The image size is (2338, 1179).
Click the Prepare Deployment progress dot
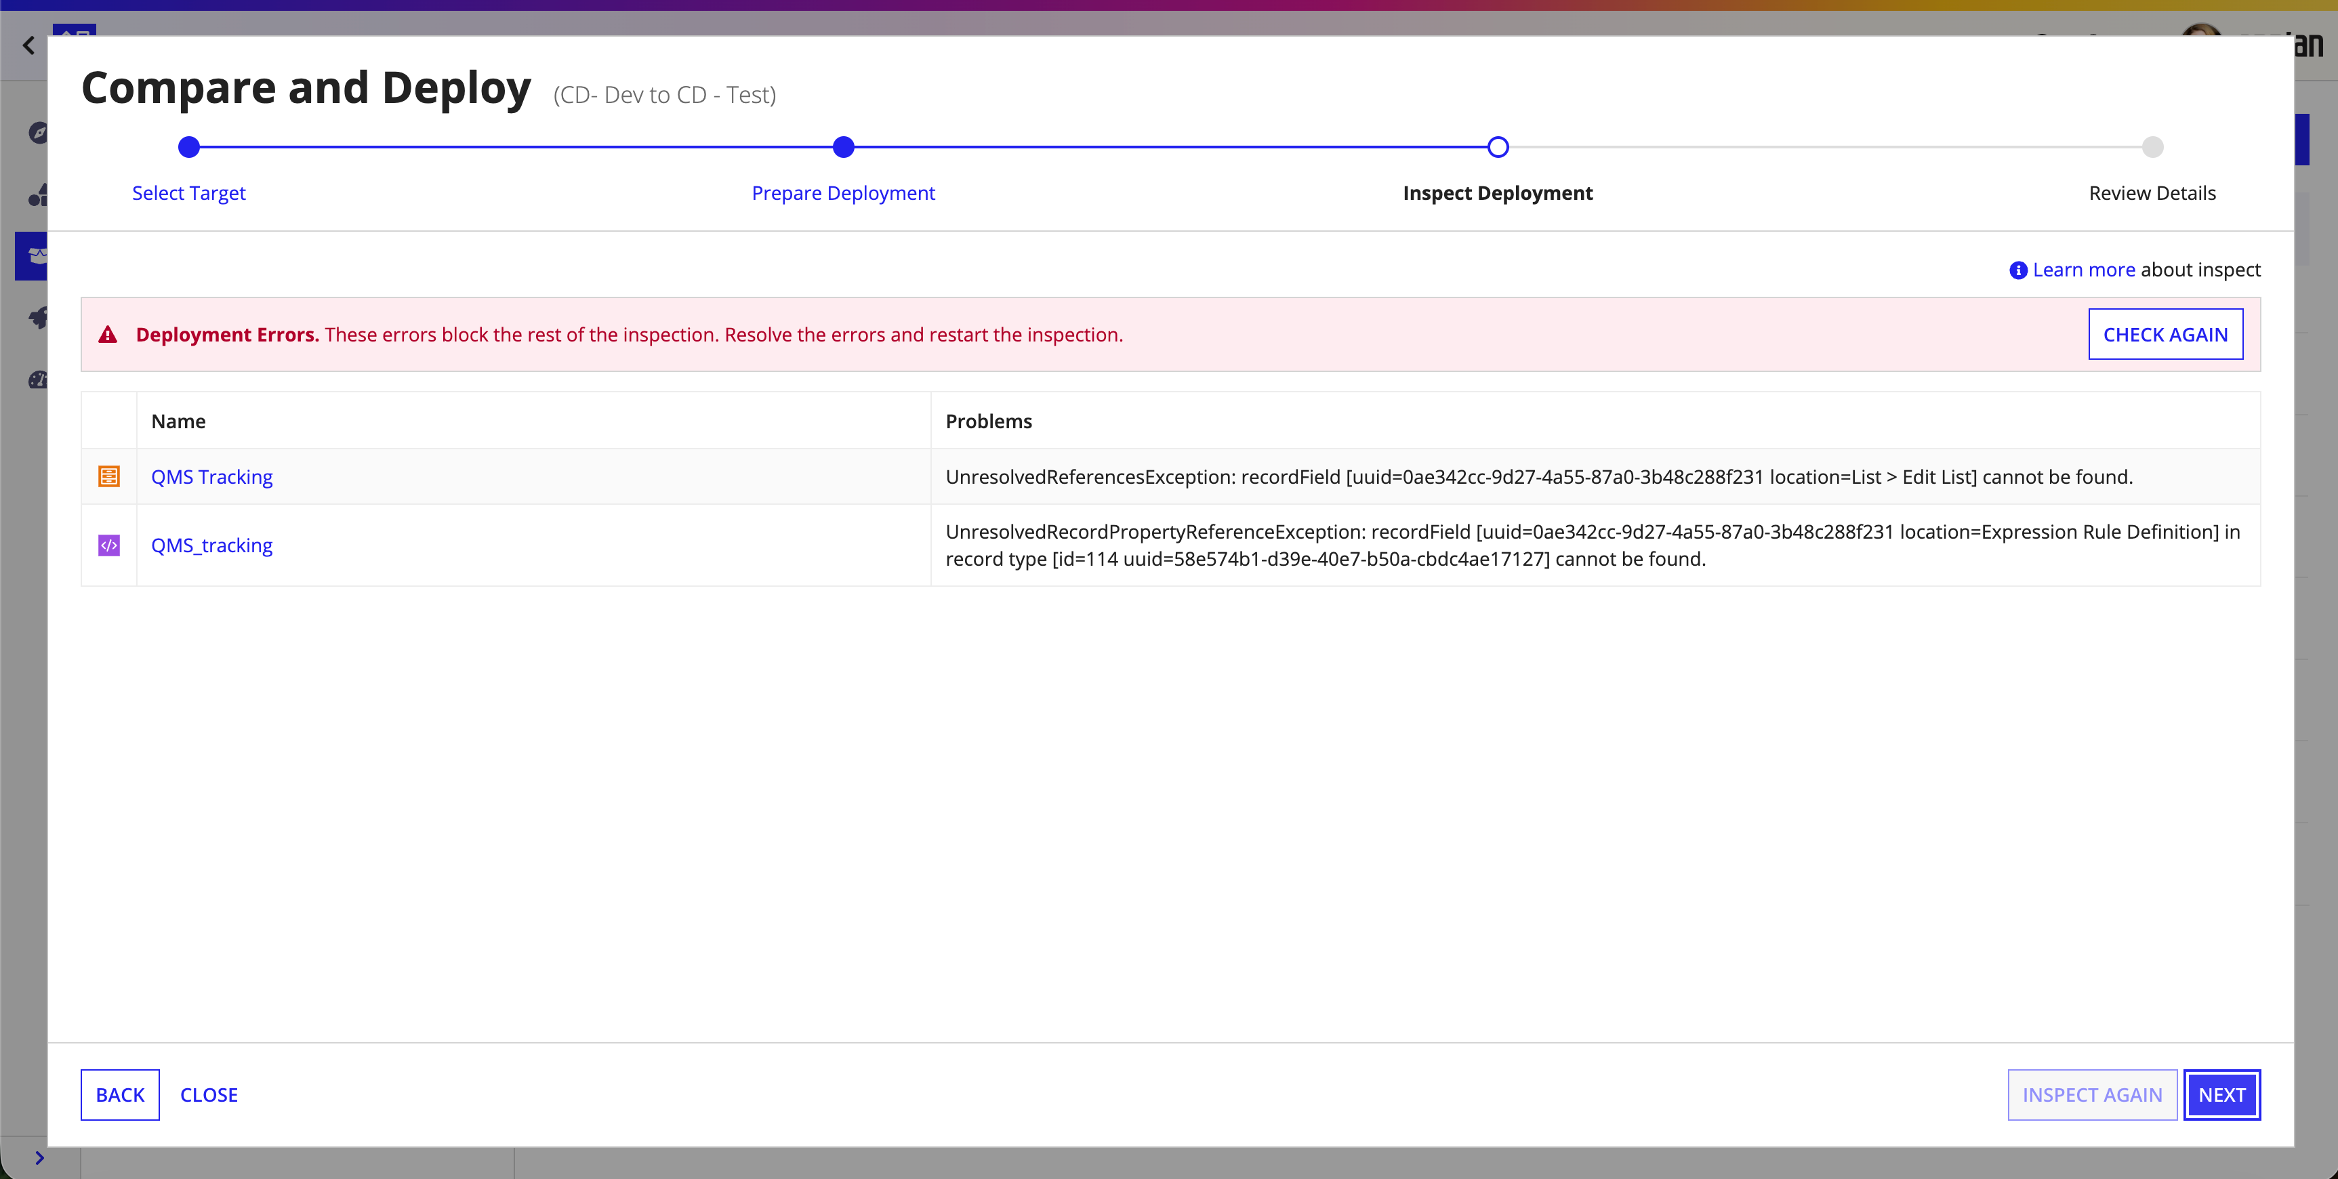843,147
